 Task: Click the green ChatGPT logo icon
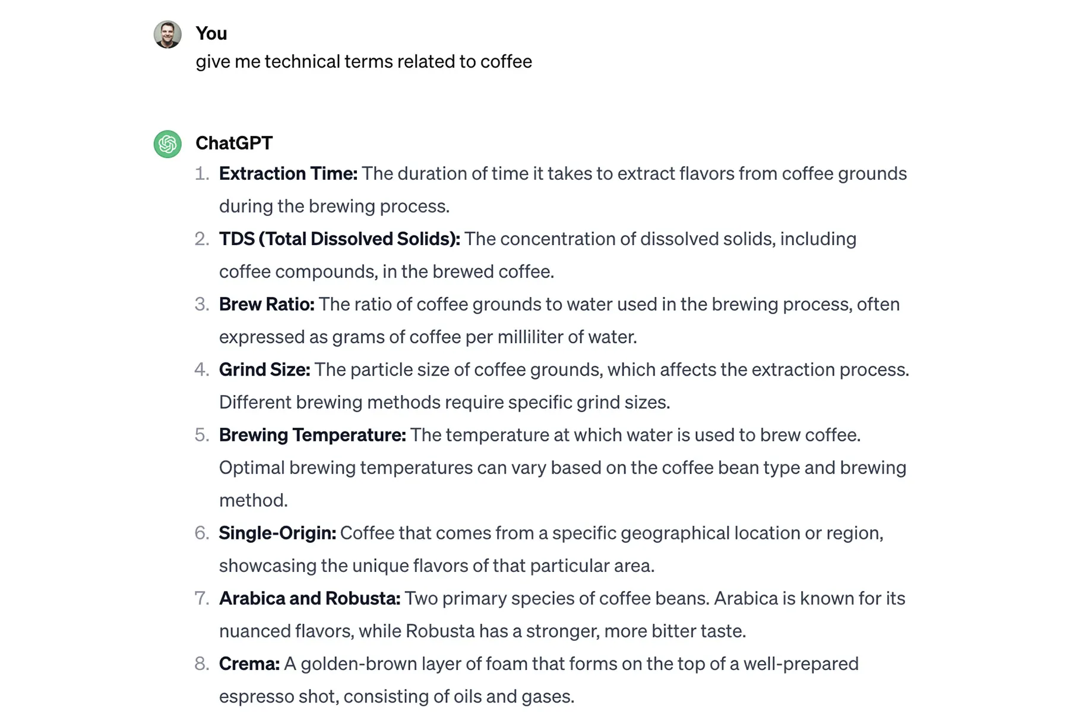pos(167,144)
